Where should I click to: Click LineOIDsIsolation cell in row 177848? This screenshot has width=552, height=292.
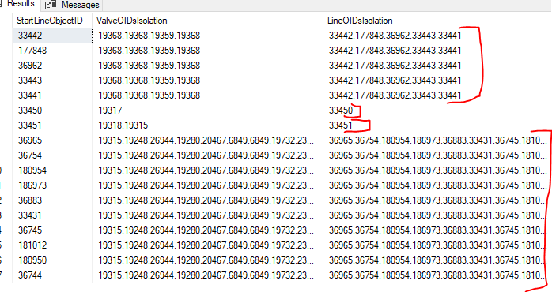pyautogui.click(x=437, y=51)
